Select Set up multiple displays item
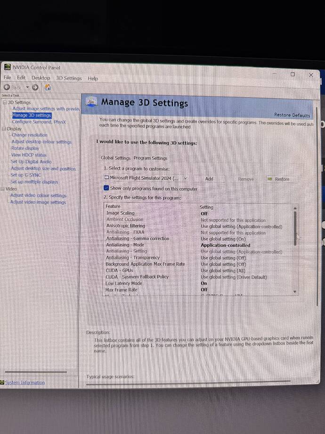 coord(34,182)
